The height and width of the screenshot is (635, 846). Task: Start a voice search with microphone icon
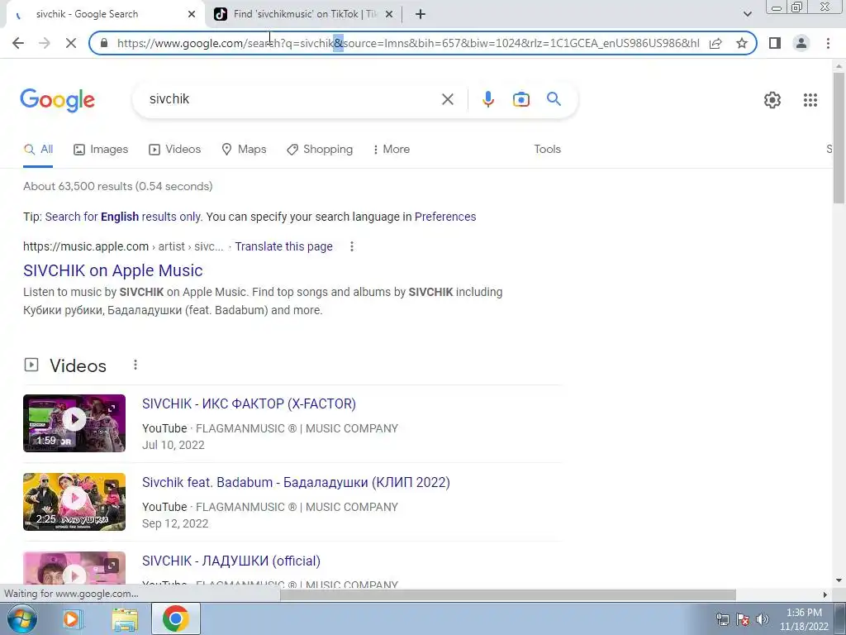pyautogui.click(x=487, y=99)
